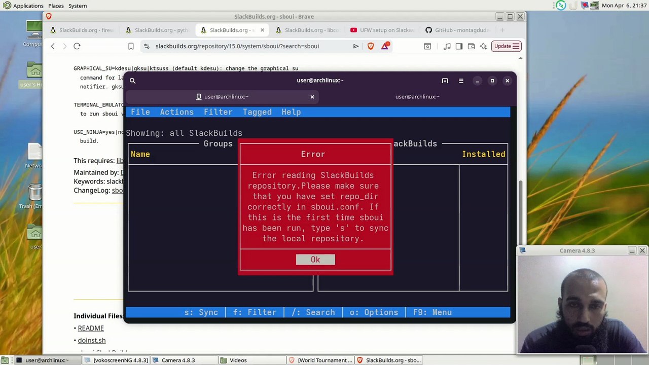649x365 pixels.
Task: Click the send/share arrow icon in address bar
Action: (x=356, y=46)
